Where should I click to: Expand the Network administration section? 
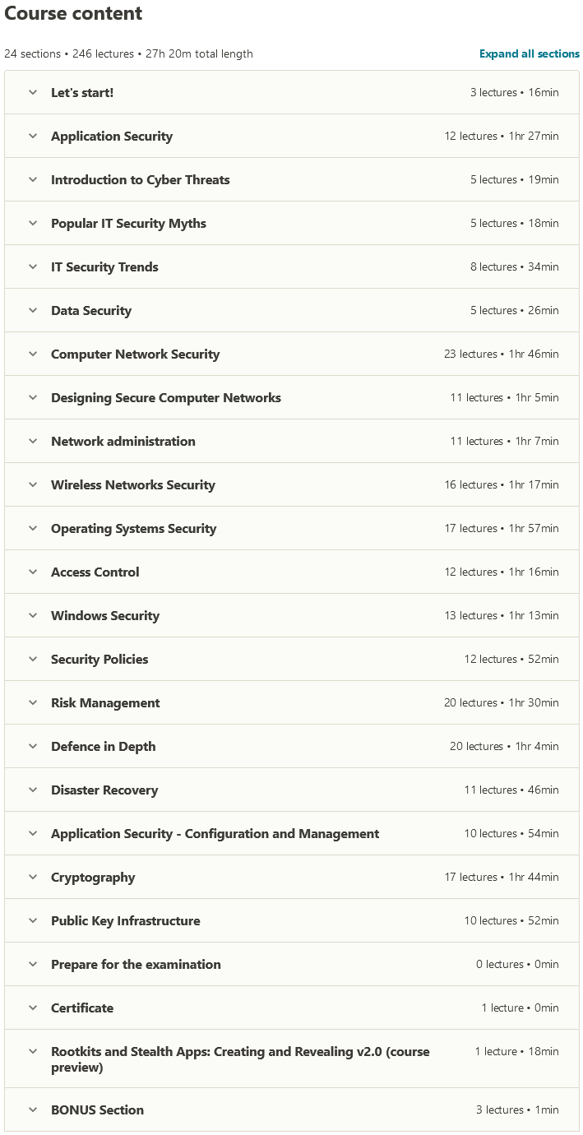click(123, 441)
